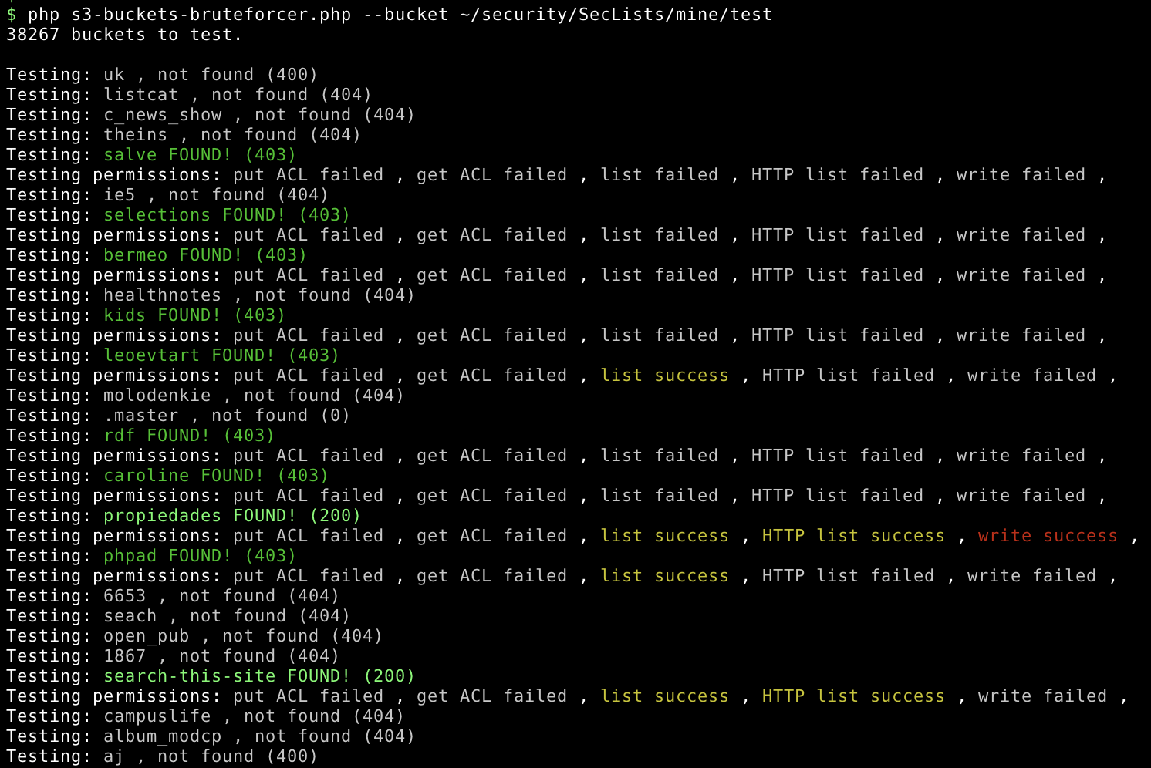Click the red "write success" text
This screenshot has width=1151, height=768.
coord(1047,536)
